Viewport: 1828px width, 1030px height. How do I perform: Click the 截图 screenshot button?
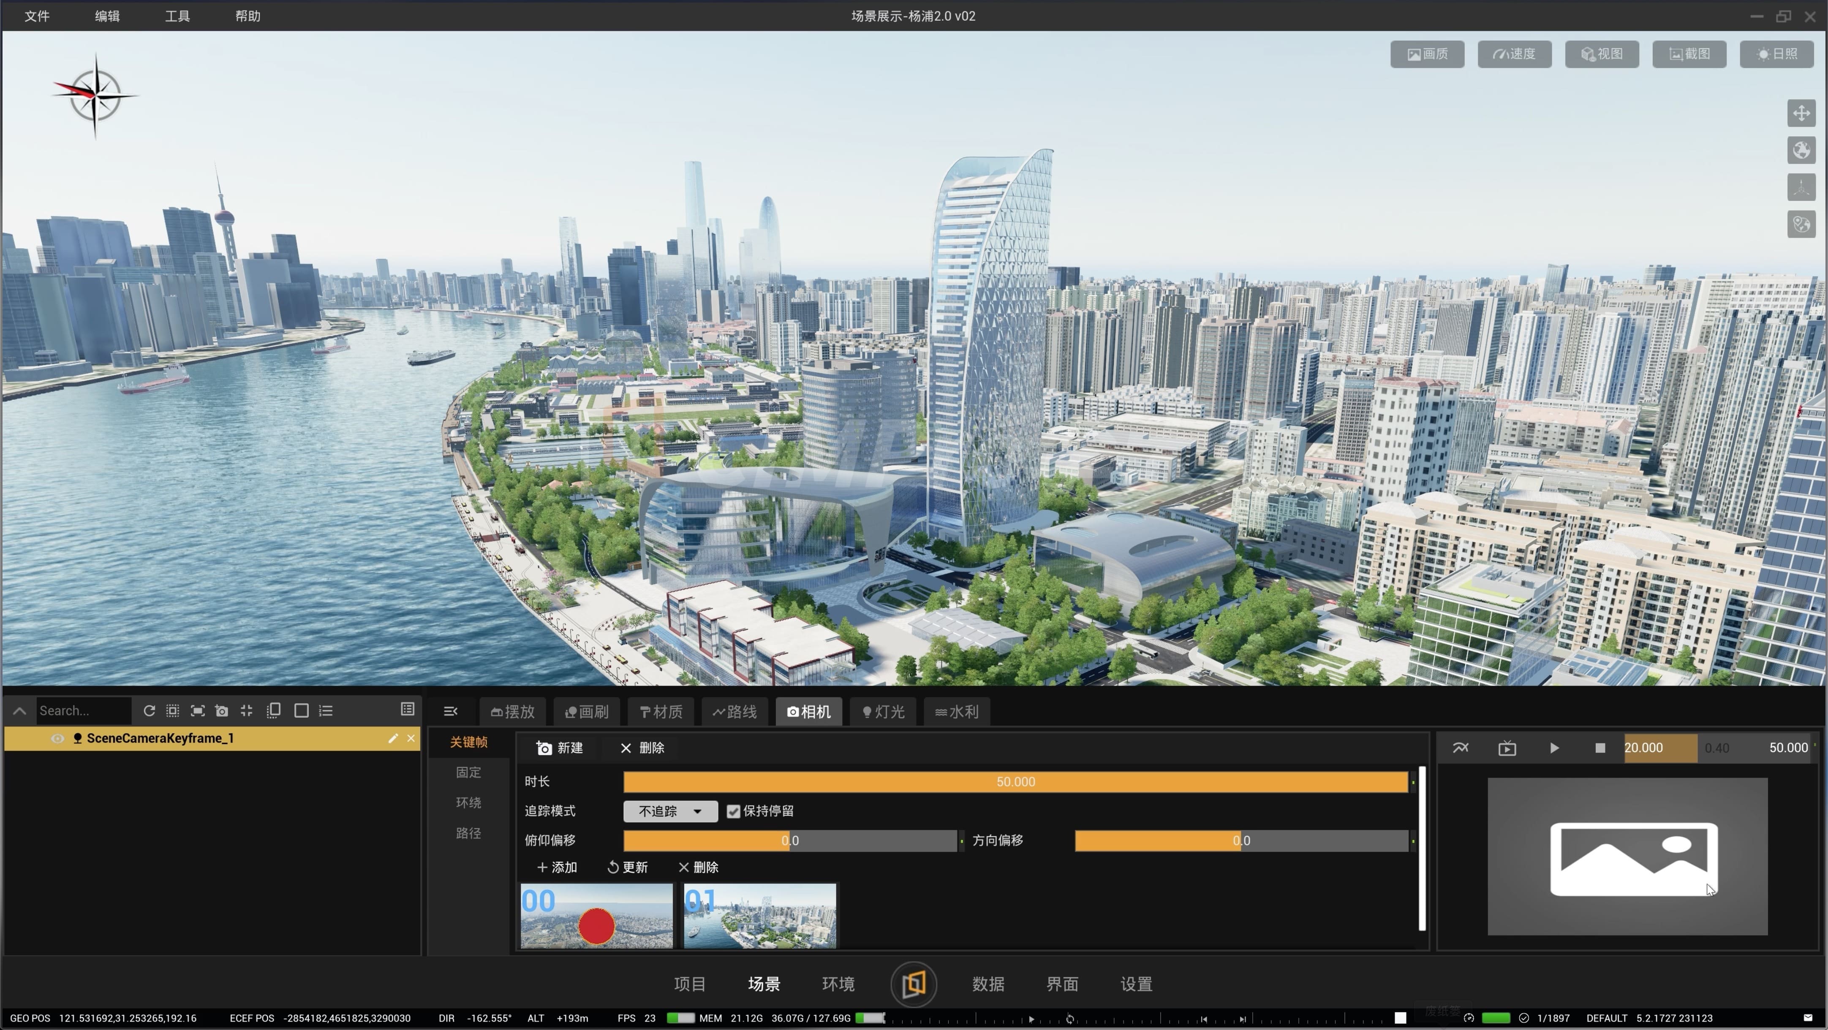[x=1689, y=54]
